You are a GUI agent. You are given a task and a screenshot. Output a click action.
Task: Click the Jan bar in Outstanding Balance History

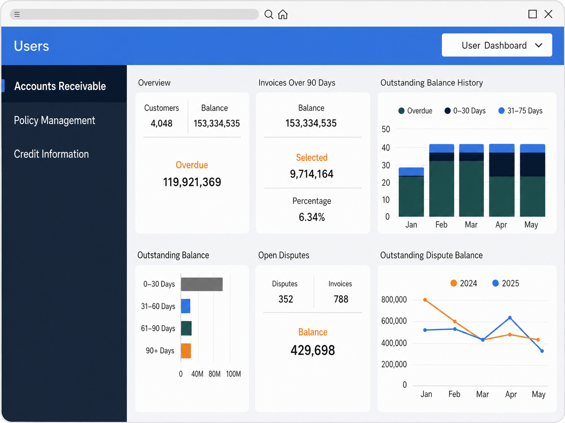[x=411, y=192]
